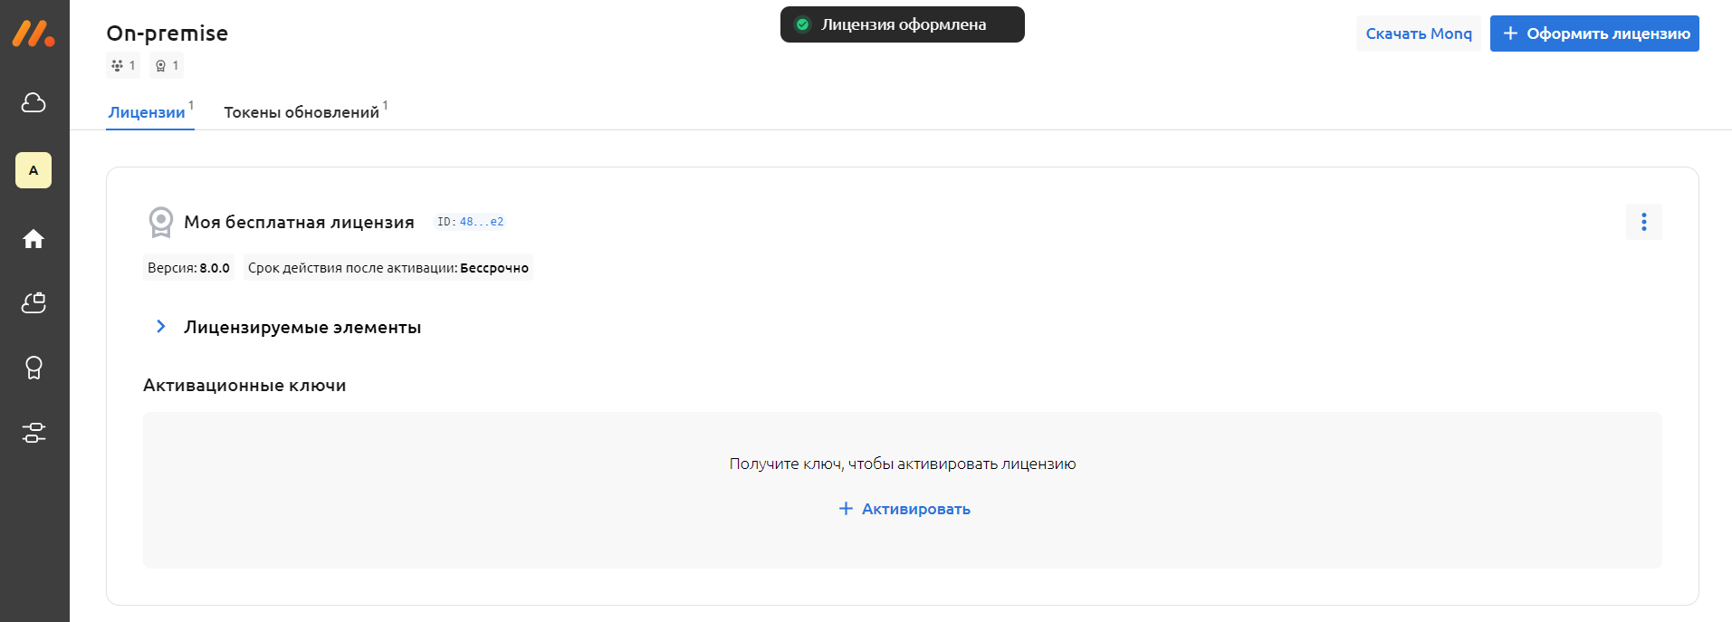
Task: Open the sliders settings icon in the sidebar
Action: [33, 433]
